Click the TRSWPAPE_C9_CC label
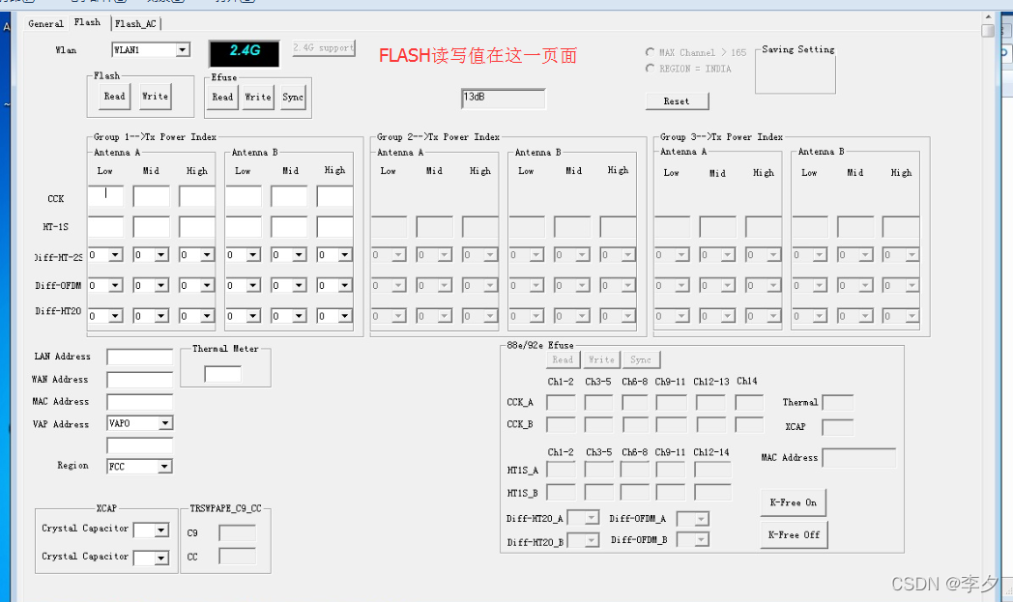This screenshot has width=1013, height=602. [x=225, y=508]
